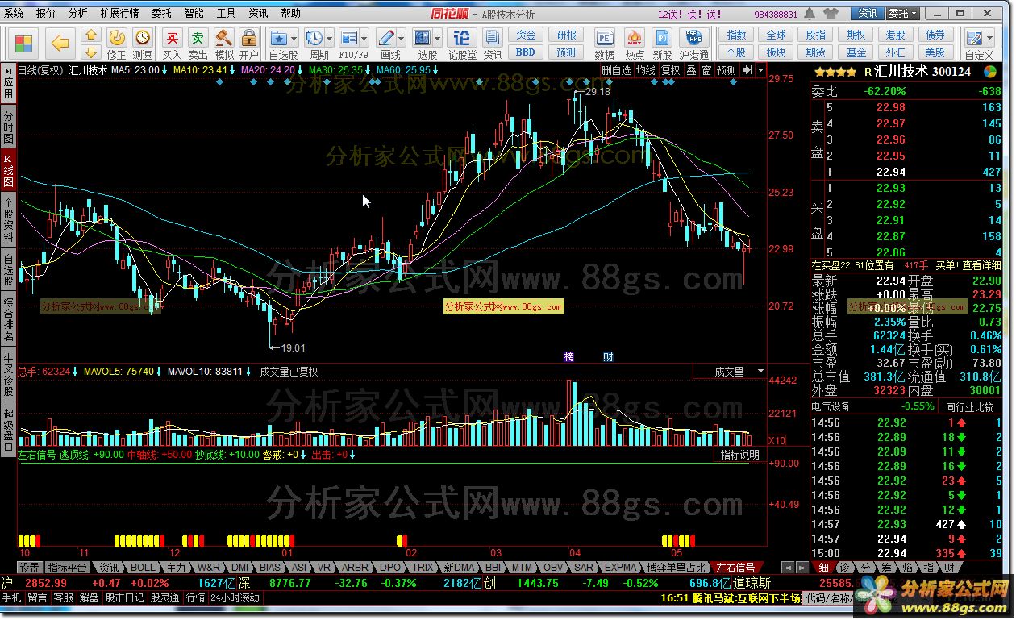The height and width of the screenshot is (620, 1016).
Task: Toggle the 均线 moving average display
Action: pos(646,70)
